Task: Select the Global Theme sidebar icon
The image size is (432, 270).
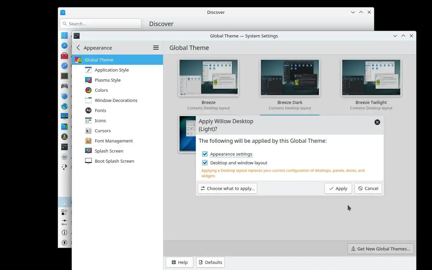Action: pyautogui.click(x=78, y=60)
